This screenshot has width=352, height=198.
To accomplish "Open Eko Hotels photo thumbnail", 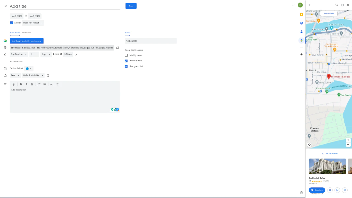I will point(328,166).
